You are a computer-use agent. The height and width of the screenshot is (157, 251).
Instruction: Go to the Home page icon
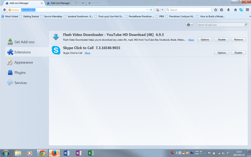235,10
